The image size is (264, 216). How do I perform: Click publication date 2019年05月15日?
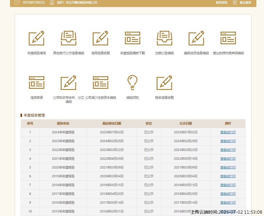pyautogui.click(x=186, y=185)
